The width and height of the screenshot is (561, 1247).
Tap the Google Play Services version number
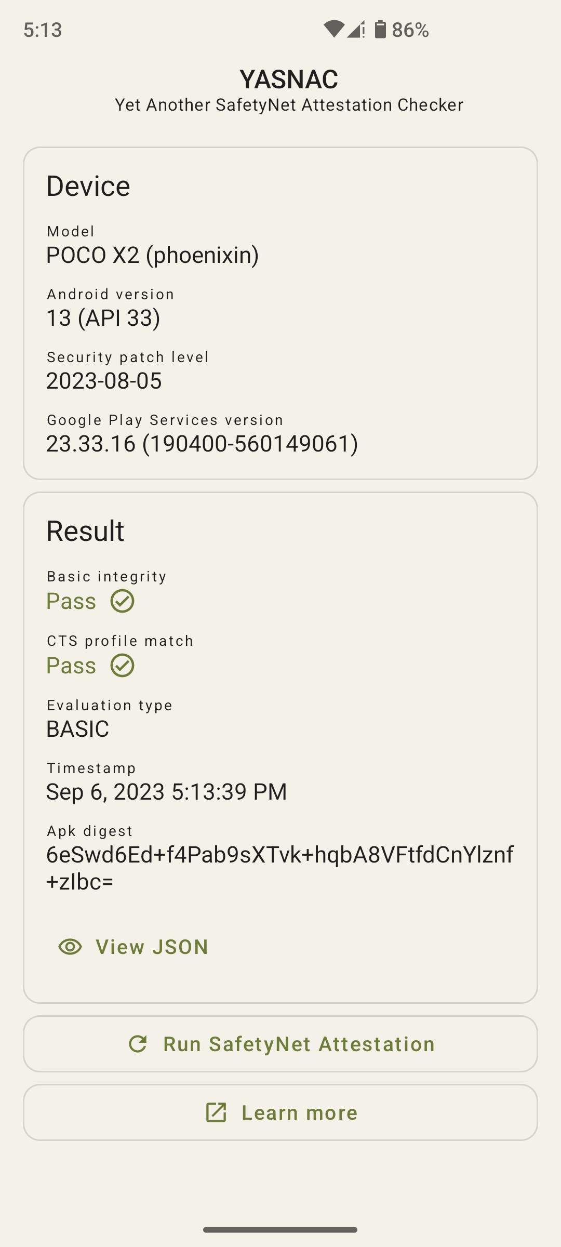click(x=202, y=444)
